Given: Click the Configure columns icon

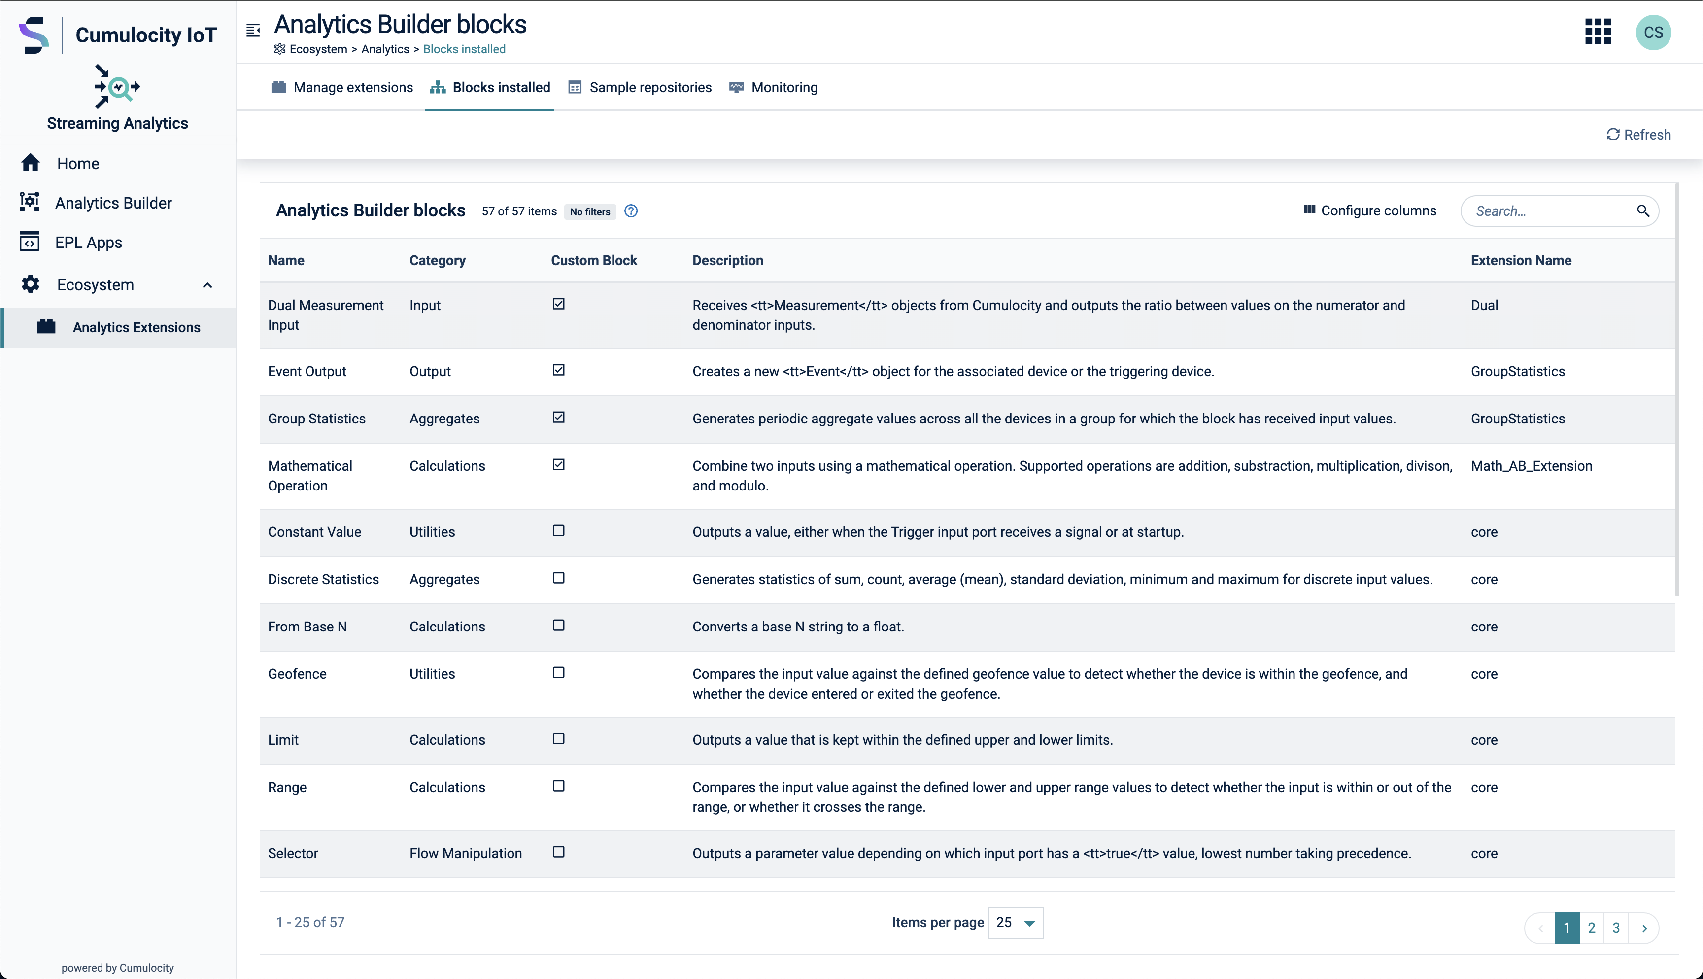Looking at the screenshot, I should 1310,210.
